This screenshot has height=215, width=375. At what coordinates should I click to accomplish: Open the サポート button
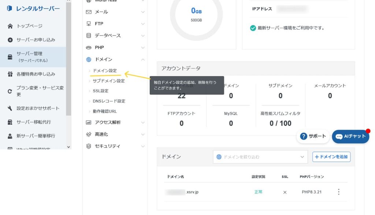pyautogui.click(x=313, y=136)
